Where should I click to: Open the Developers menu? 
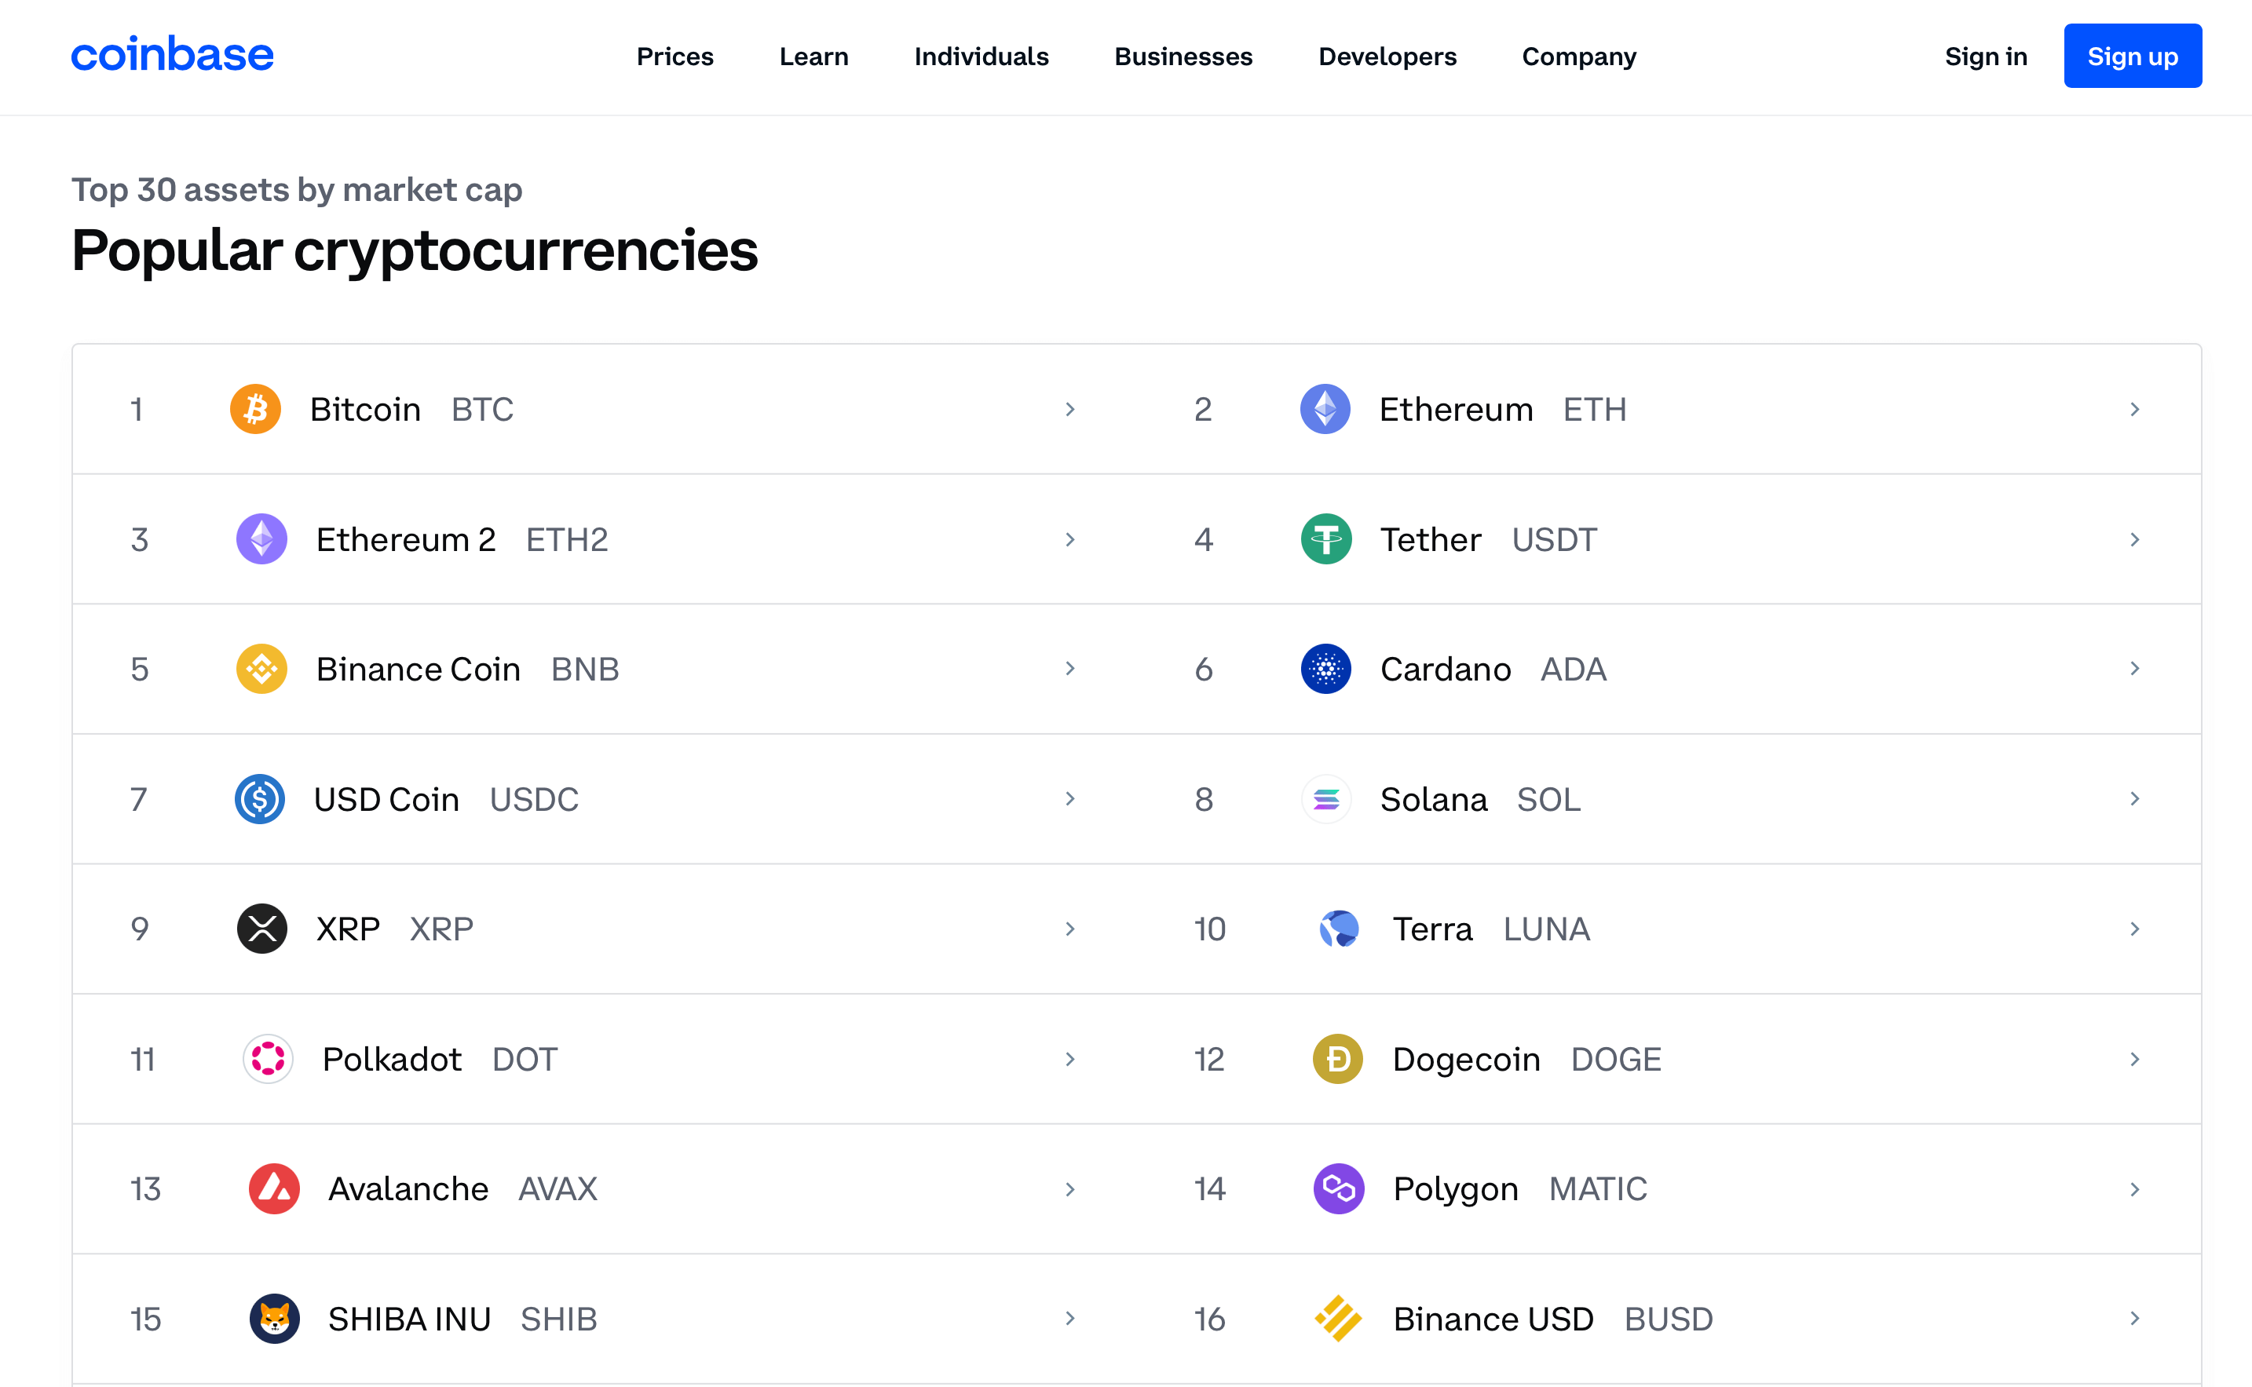1387,57
